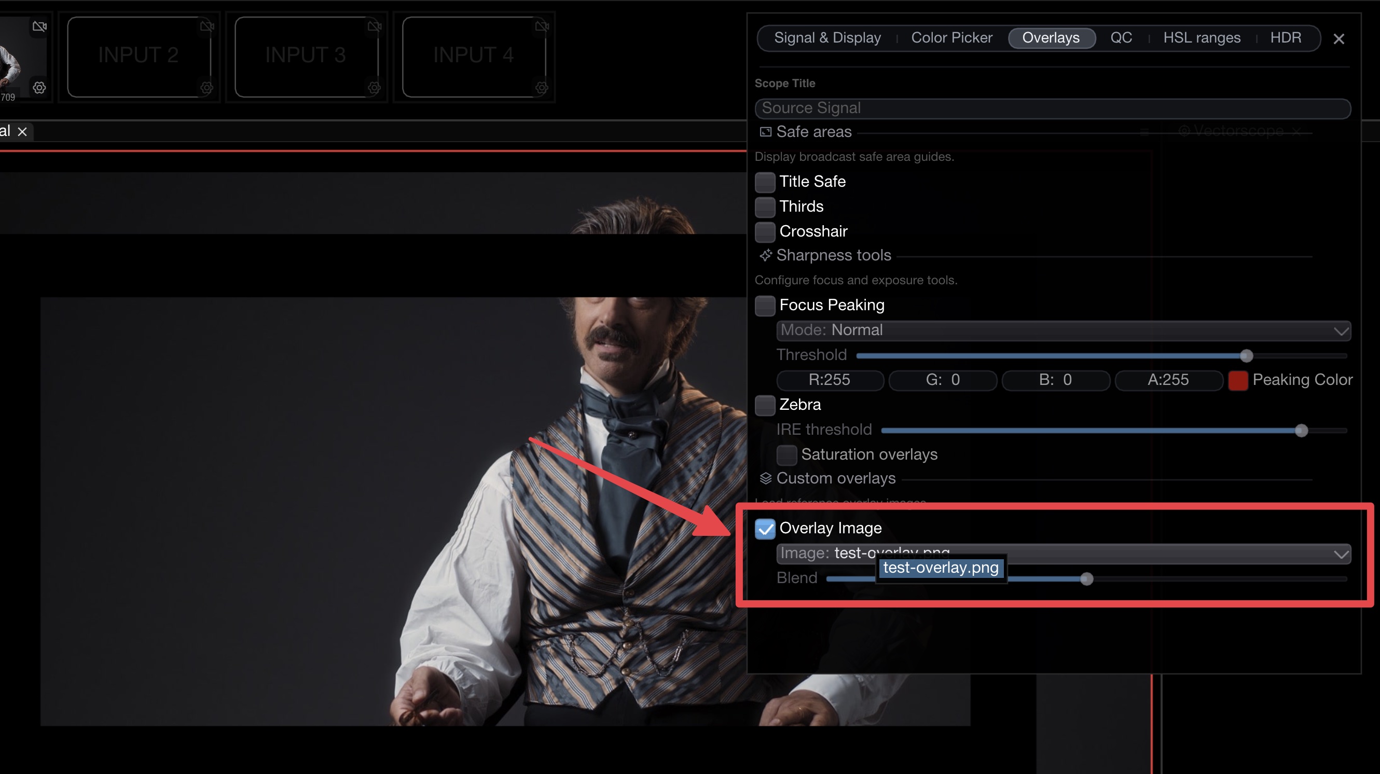Viewport: 1380px width, 774px height.
Task: Click the Scope Title input field
Action: [1052, 108]
